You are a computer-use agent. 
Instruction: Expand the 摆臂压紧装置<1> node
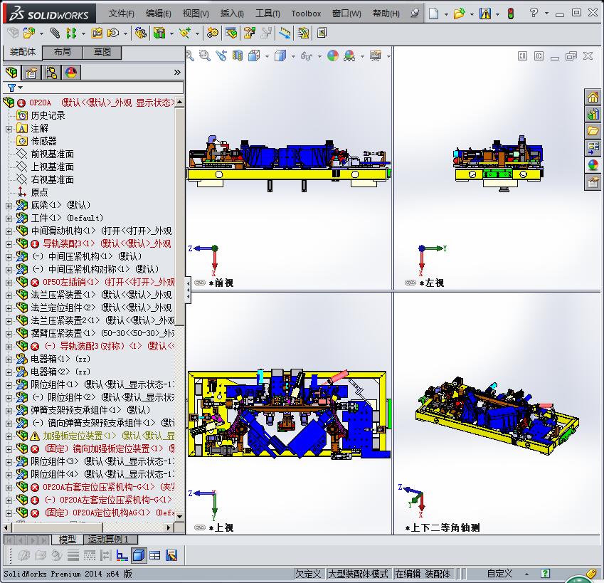pyautogui.click(x=9, y=334)
